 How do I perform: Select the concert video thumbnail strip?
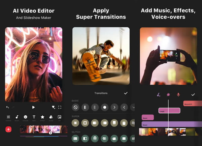(169, 132)
